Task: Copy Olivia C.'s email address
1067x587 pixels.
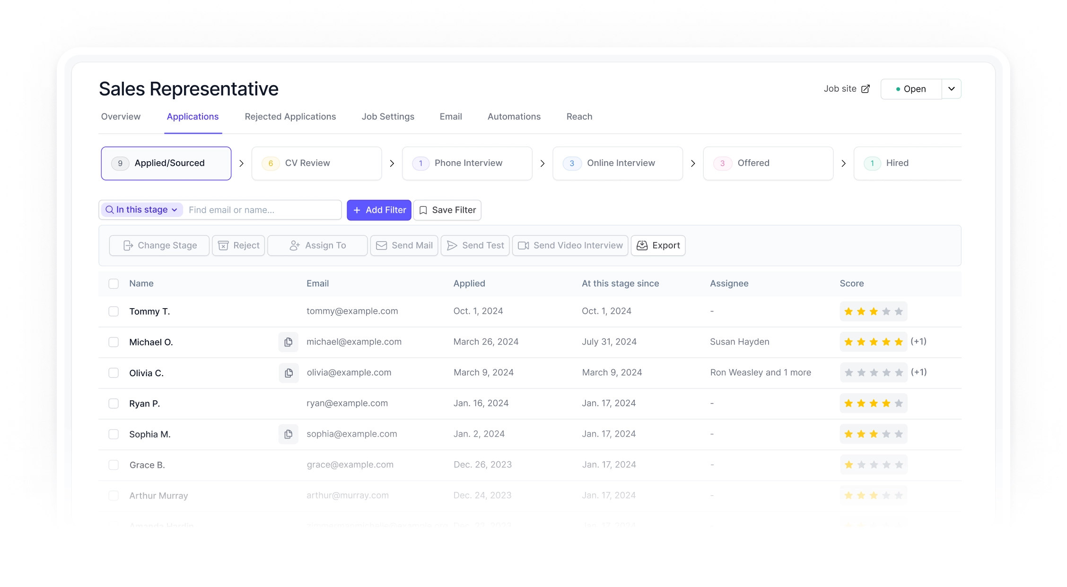Action: click(289, 372)
